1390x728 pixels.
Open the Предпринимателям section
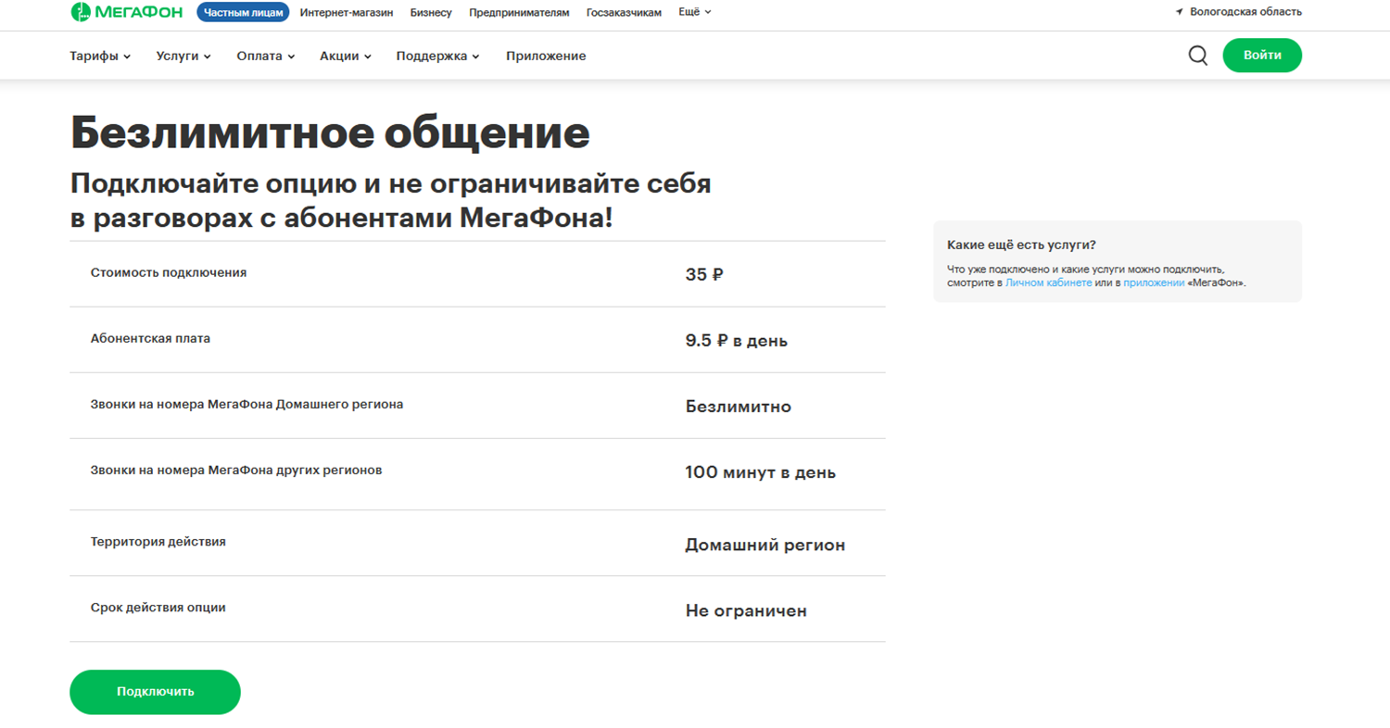(x=519, y=12)
